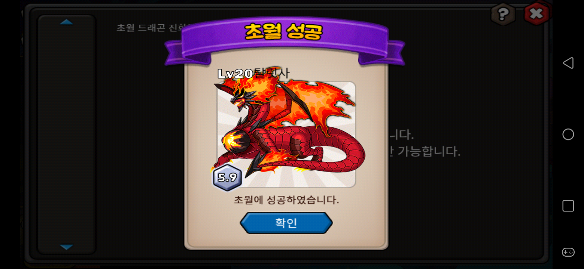
Task: Confirm with the blue 확인 button
Action: coord(286,223)
